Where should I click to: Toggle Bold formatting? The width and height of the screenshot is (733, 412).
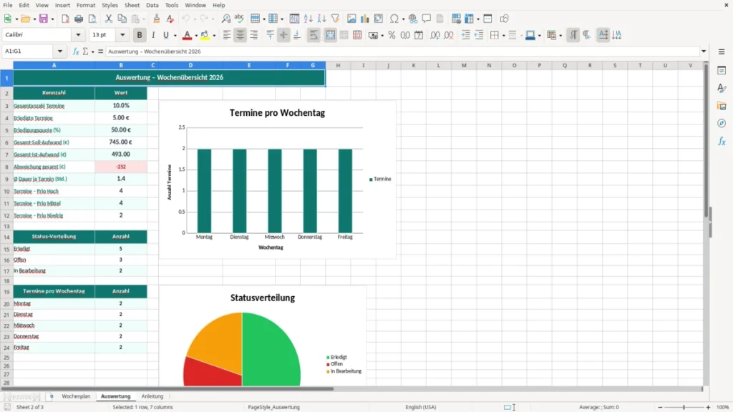pos(140,35)
